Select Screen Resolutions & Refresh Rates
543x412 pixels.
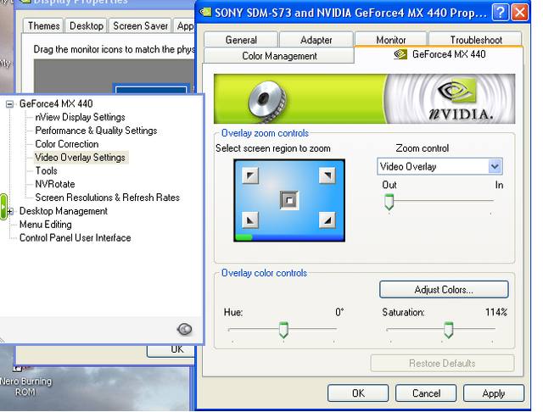108,198
